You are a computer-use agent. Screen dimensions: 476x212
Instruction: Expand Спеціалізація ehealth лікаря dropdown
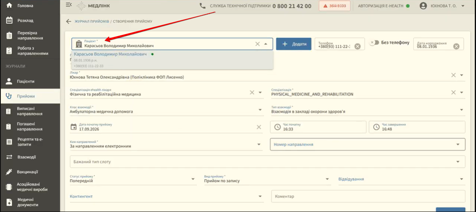[x=260, y=92]
